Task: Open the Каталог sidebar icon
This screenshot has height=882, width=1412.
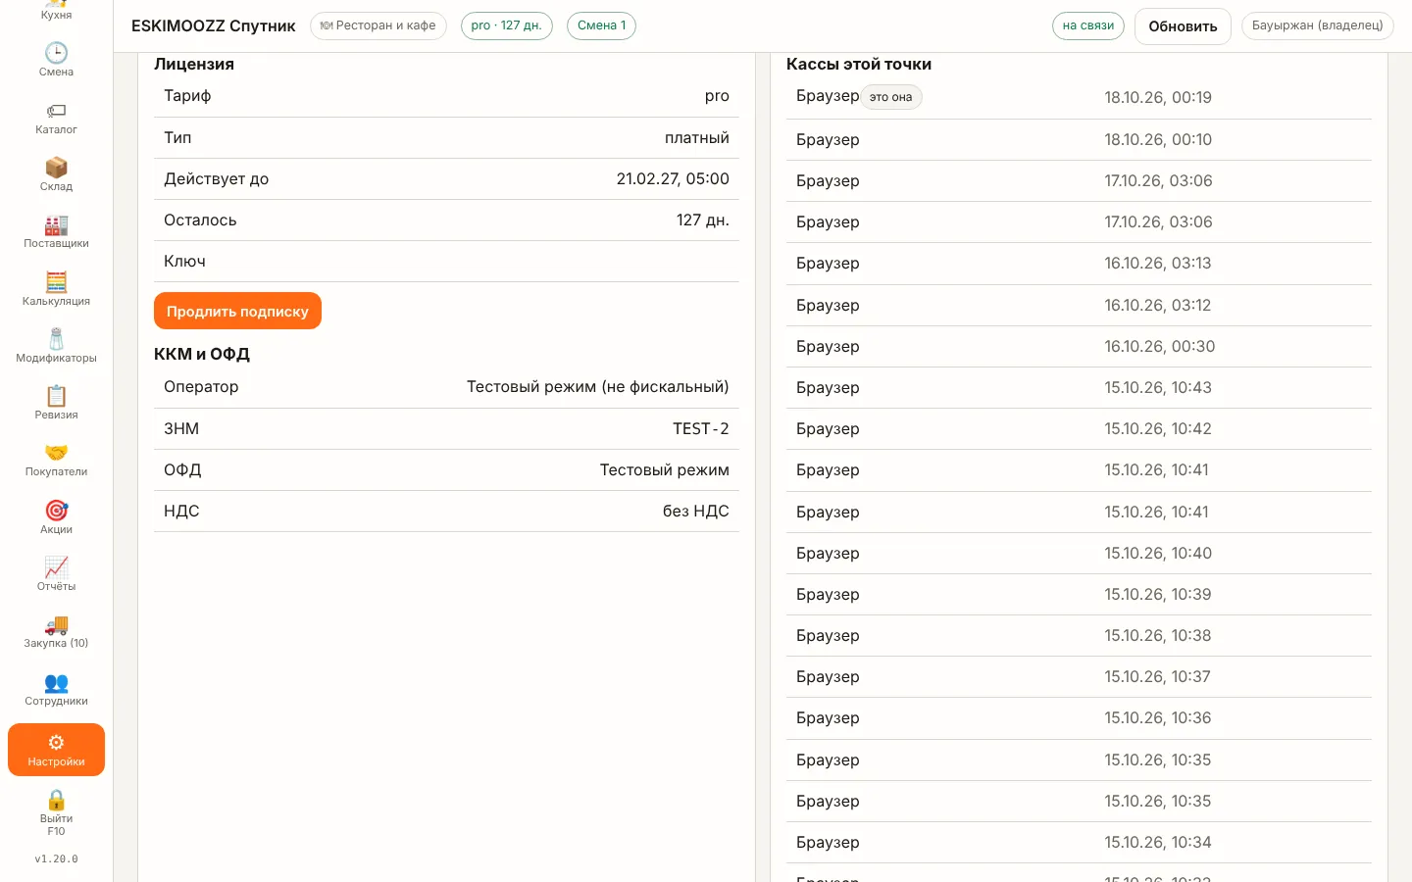Action: coord(56,118)
